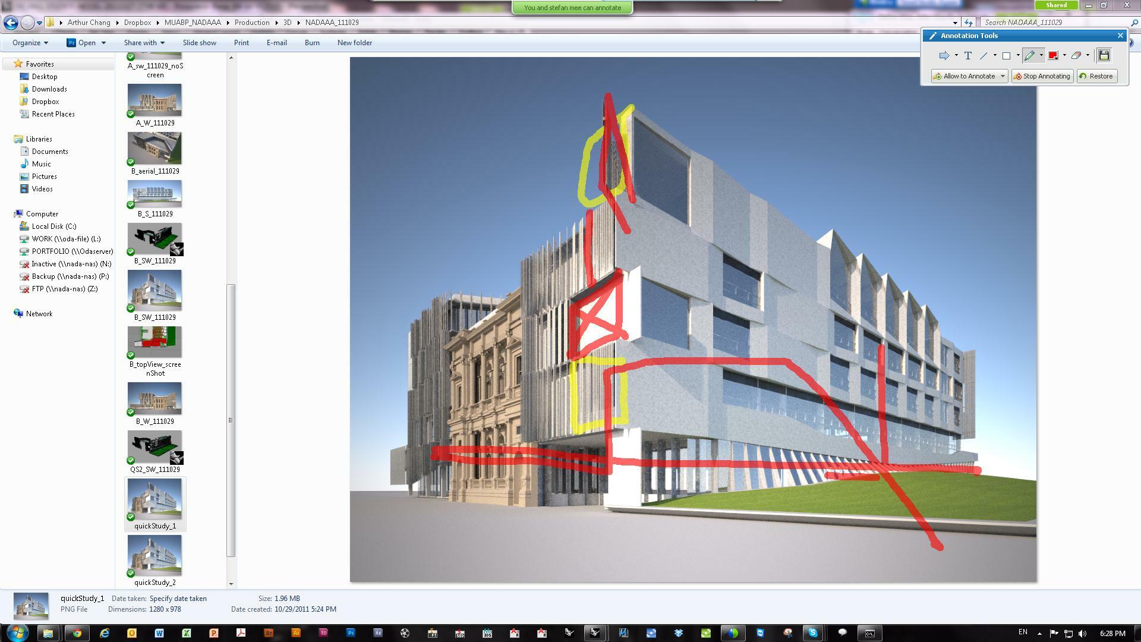
Task: Save annotations with the floppy disk icon
Action: point(1104,55)
